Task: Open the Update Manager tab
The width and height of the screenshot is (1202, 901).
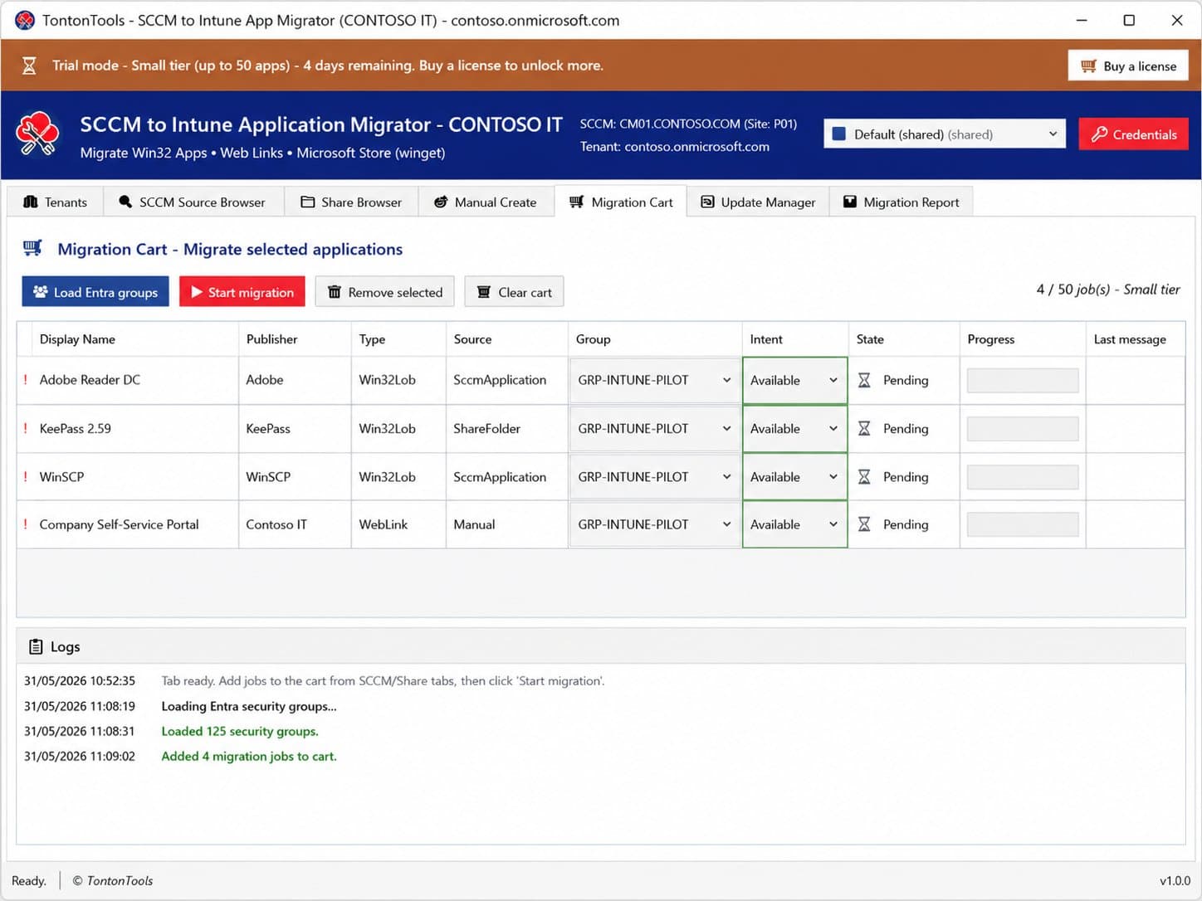Action: 758,202
